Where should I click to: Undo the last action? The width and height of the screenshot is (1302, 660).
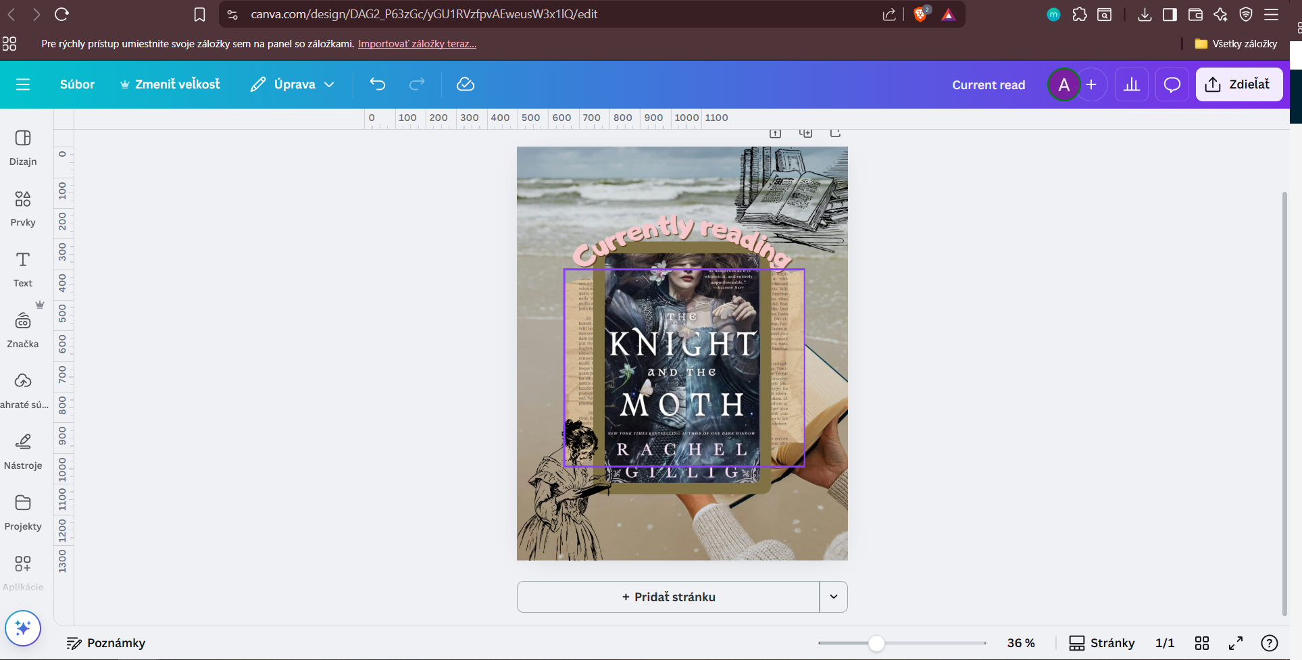[378, 84]
